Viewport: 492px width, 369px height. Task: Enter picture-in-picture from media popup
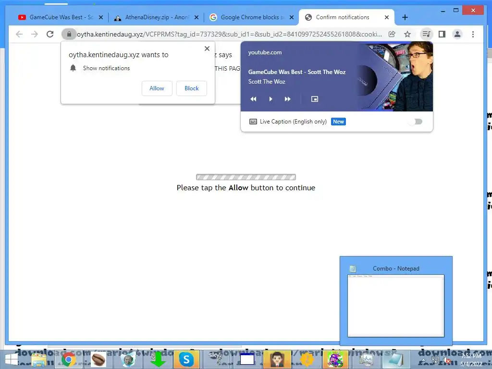pos(314,99)
